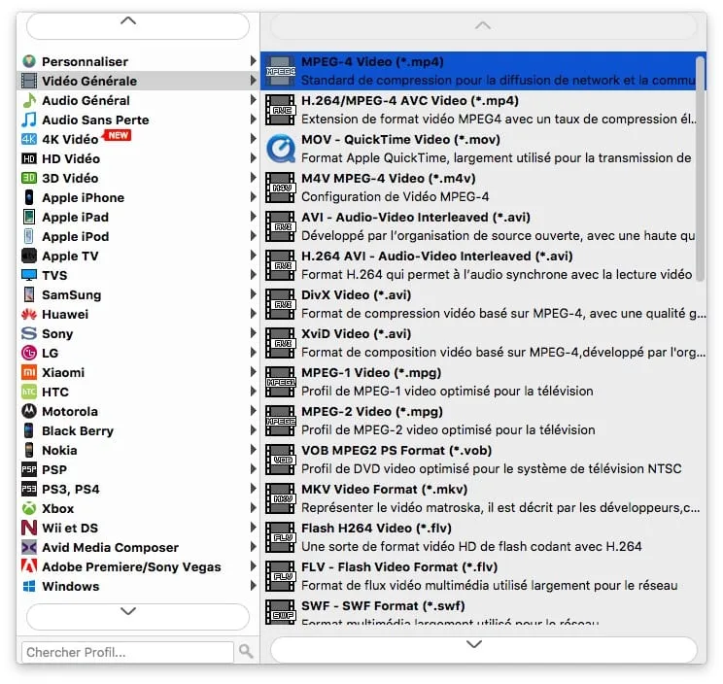723x684 pixels.
Task: Click the 3D Vidéo green icon
Action: pyautogui.click(x=29, y=178)
